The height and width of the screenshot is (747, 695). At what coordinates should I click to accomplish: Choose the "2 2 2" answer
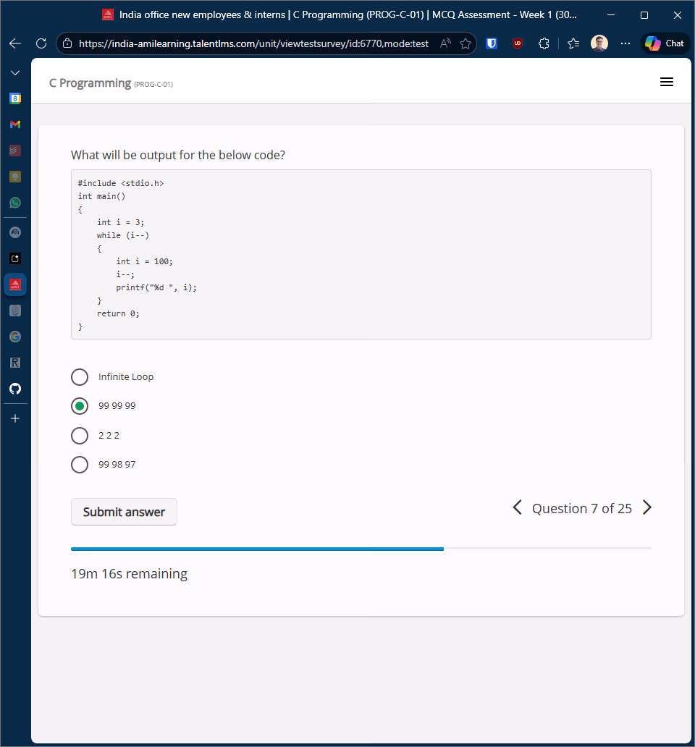tap(80, 435)
